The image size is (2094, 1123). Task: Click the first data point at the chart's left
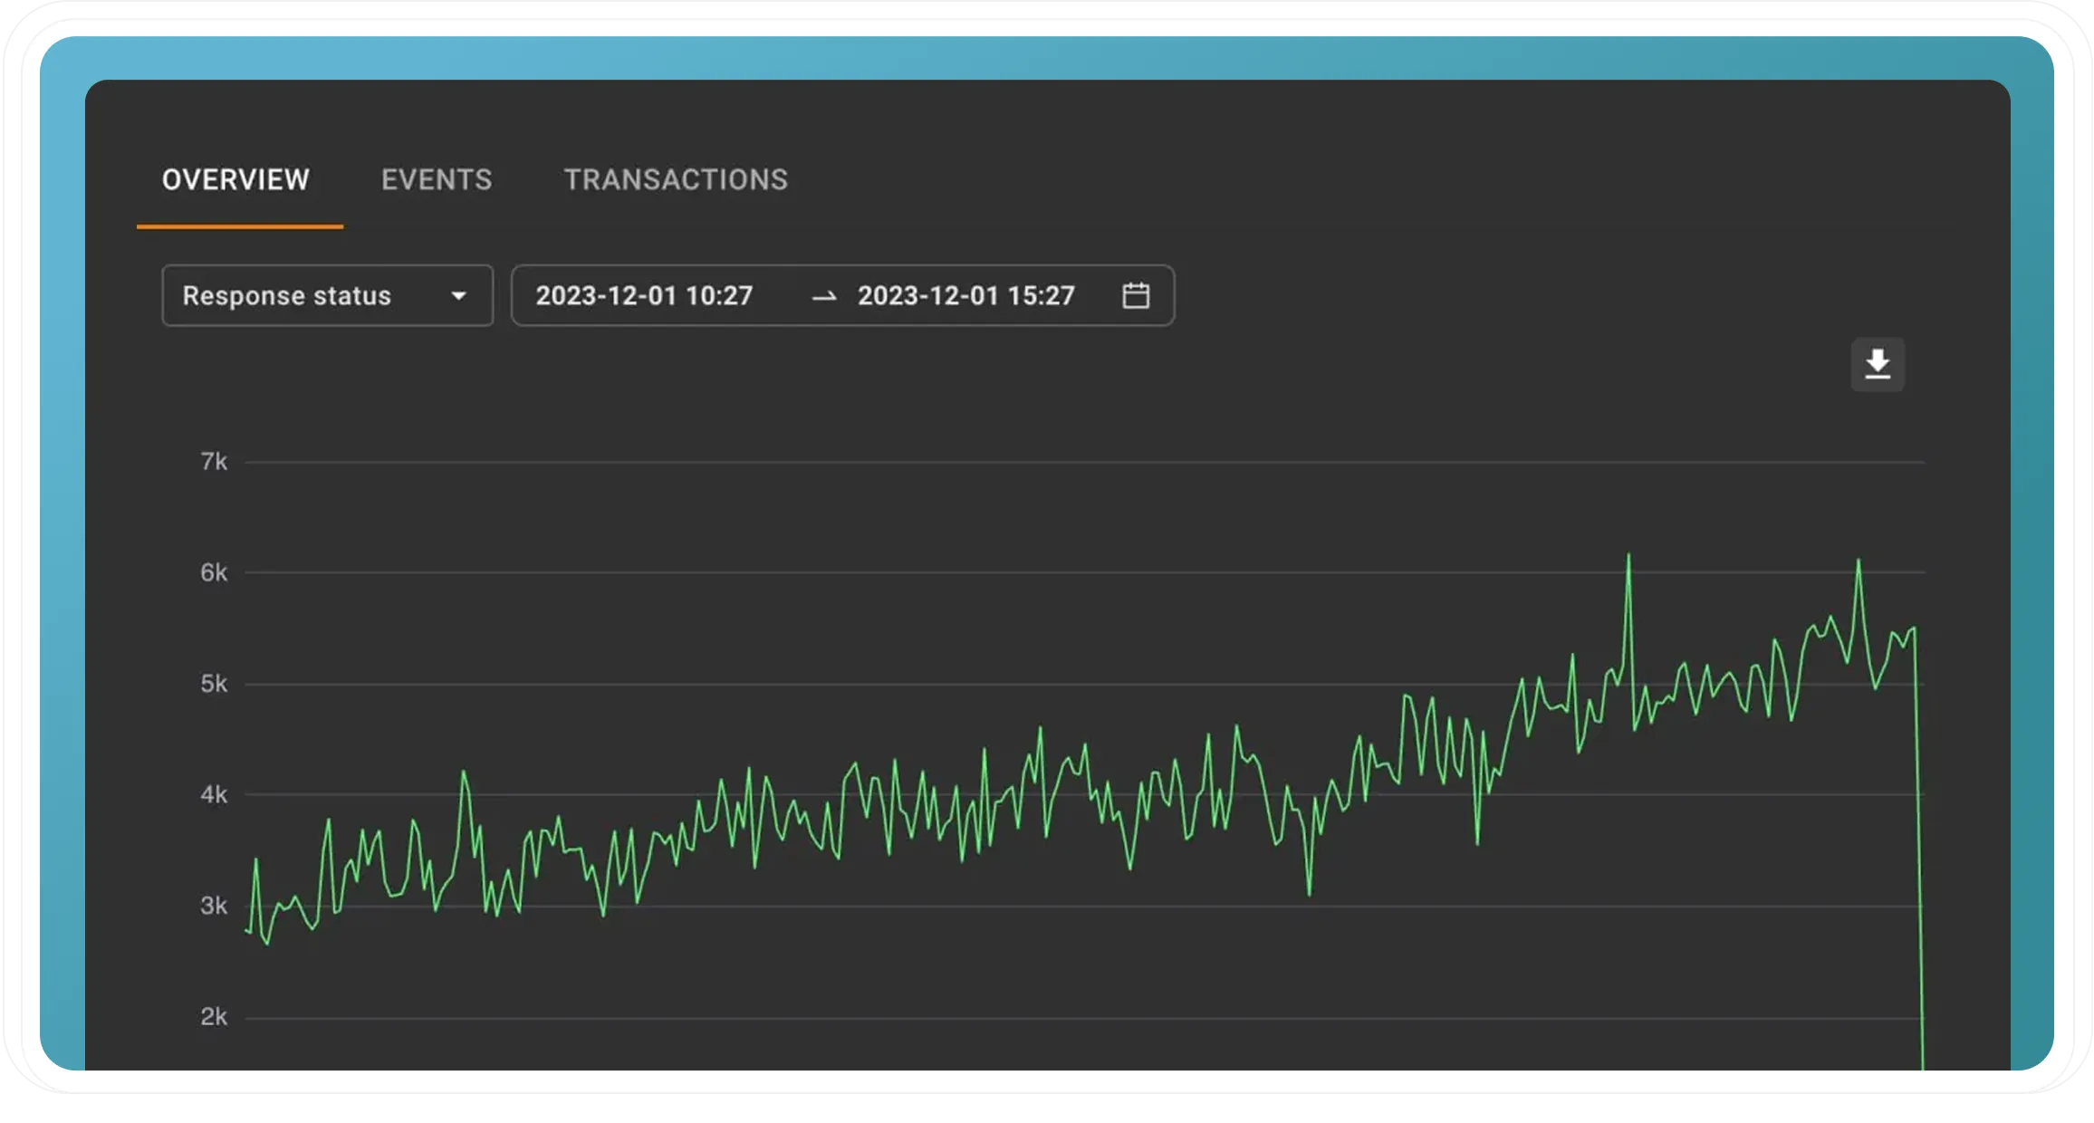pos(247,929)
